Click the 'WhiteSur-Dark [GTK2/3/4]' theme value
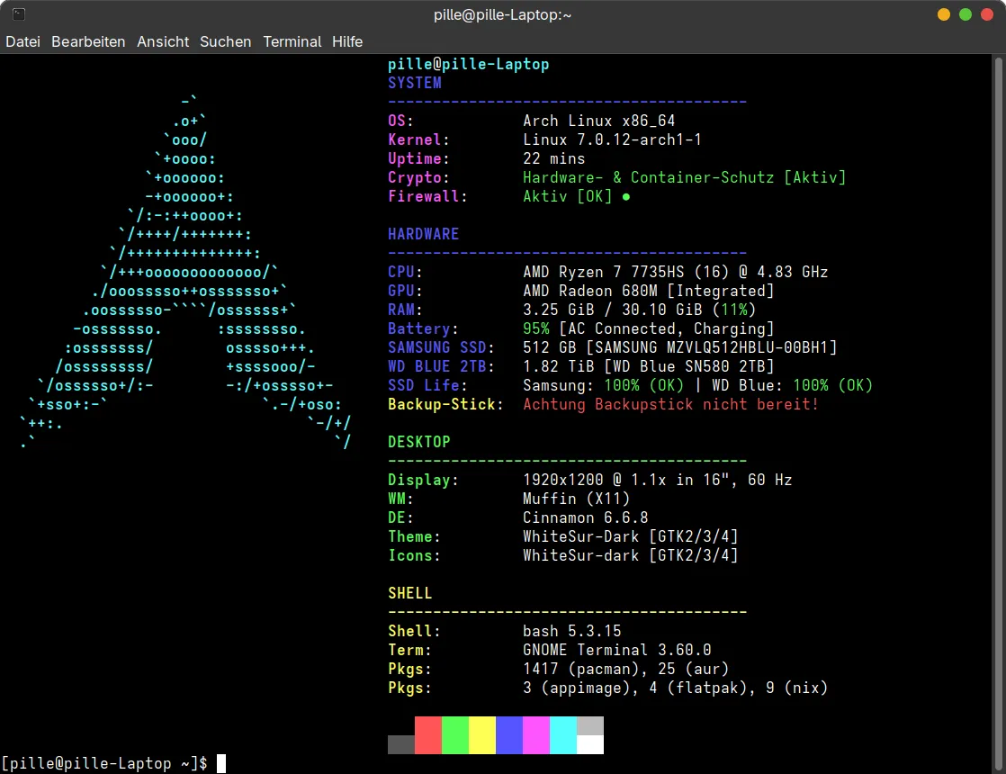The width and height of the screenshot is (1006, 774). point(630,536)
